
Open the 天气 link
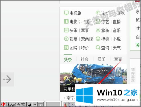pos(117,48)
